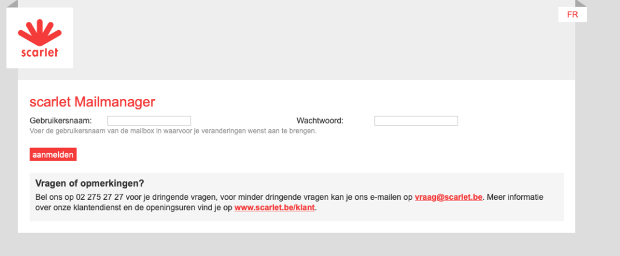Click the Gebruikersnaam label
The width and height of the screenshot is (620, 256).
61,121
